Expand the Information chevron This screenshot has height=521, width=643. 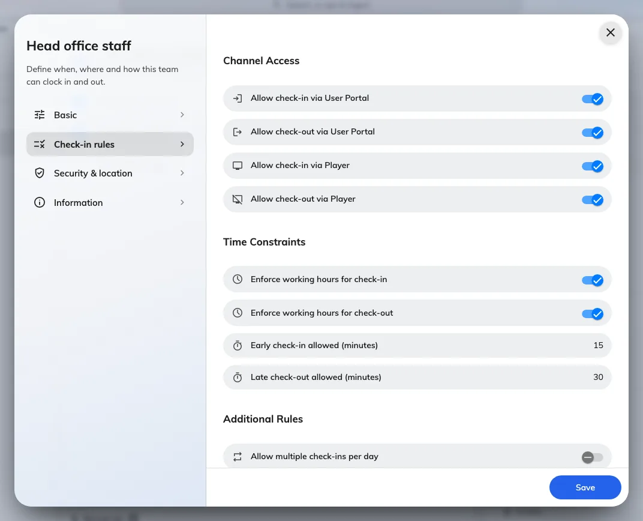click(x=182, y=202)
